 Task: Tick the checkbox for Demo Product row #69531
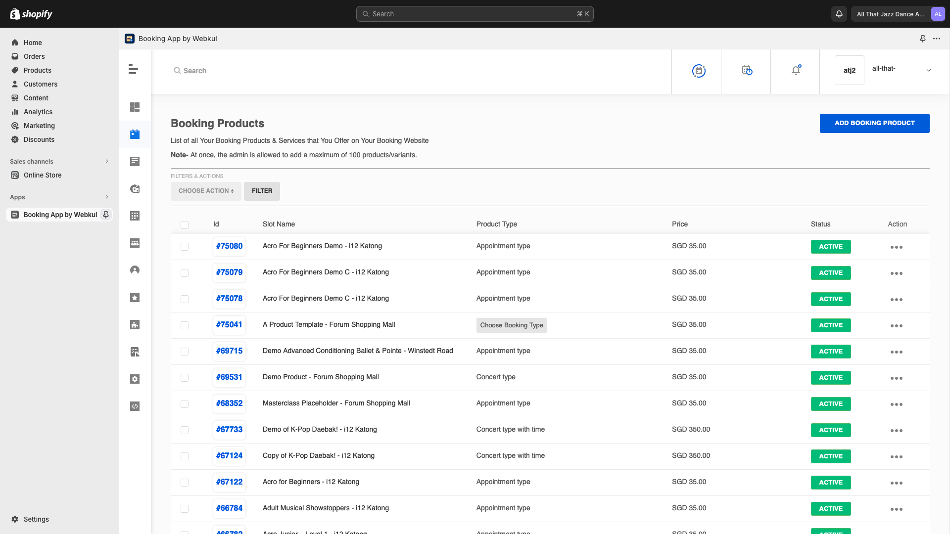185,378
